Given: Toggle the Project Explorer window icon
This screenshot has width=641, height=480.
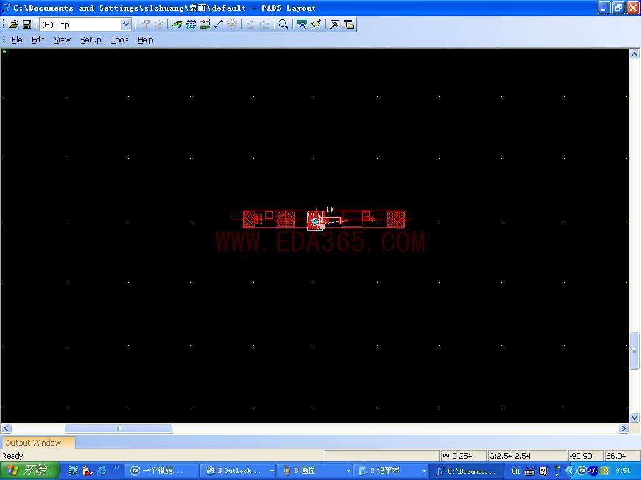Looking at the screenshot, I should (x=349, y=24).
